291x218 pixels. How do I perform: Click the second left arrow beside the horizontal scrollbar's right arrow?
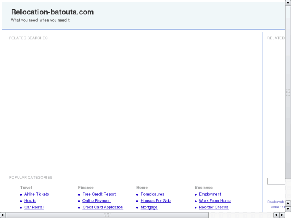pos(276,215)
